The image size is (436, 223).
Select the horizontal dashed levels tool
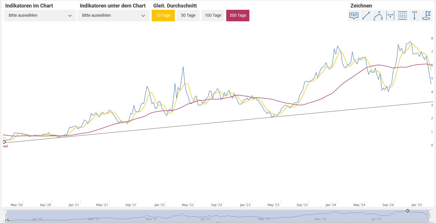pos(402,16)
